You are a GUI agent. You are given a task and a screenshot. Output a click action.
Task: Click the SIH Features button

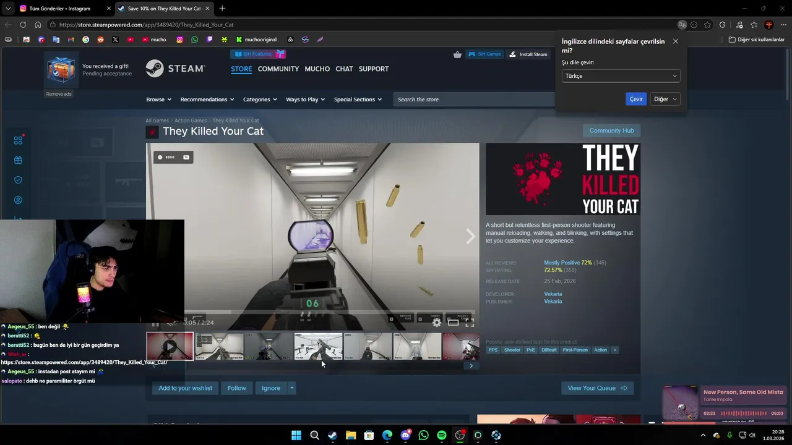[258, 54]
